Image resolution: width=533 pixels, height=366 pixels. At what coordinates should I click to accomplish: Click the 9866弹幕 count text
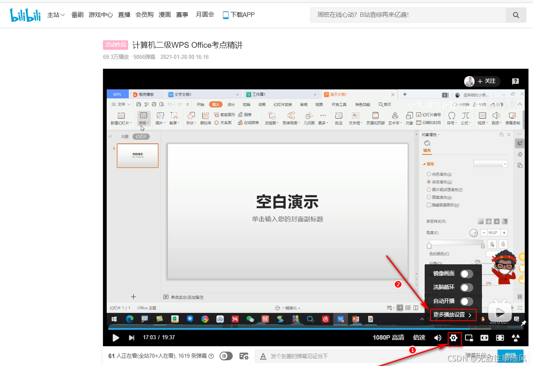[145, 57]
